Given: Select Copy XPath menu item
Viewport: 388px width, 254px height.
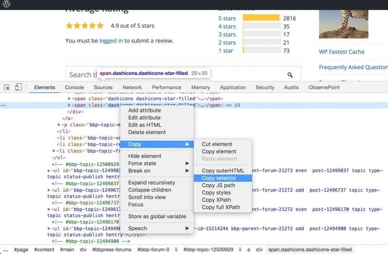Looking at the screenshot, I should click(216, 200).
